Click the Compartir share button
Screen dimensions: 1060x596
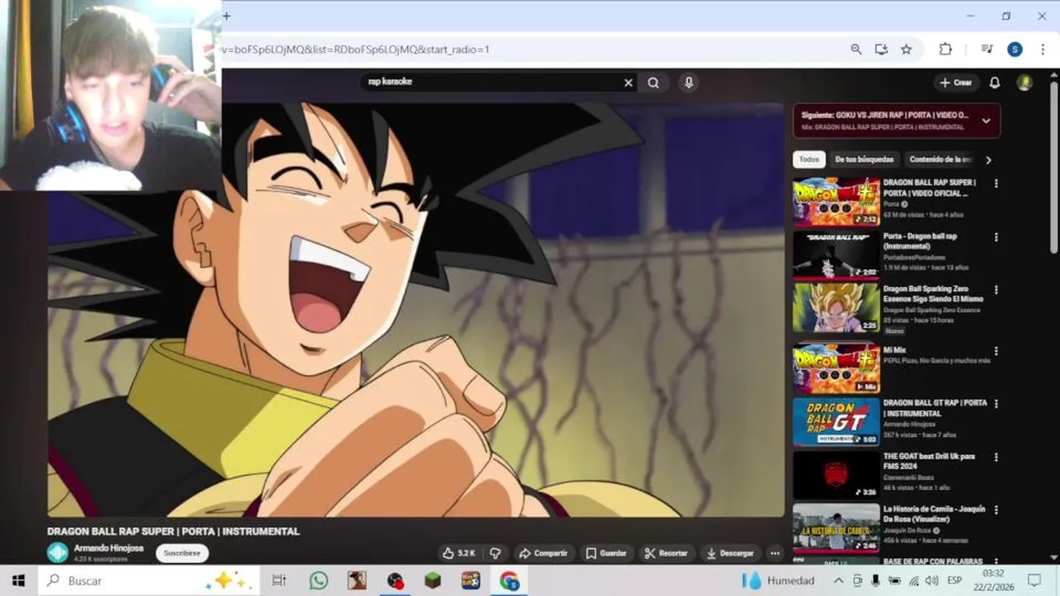point(543,553)
